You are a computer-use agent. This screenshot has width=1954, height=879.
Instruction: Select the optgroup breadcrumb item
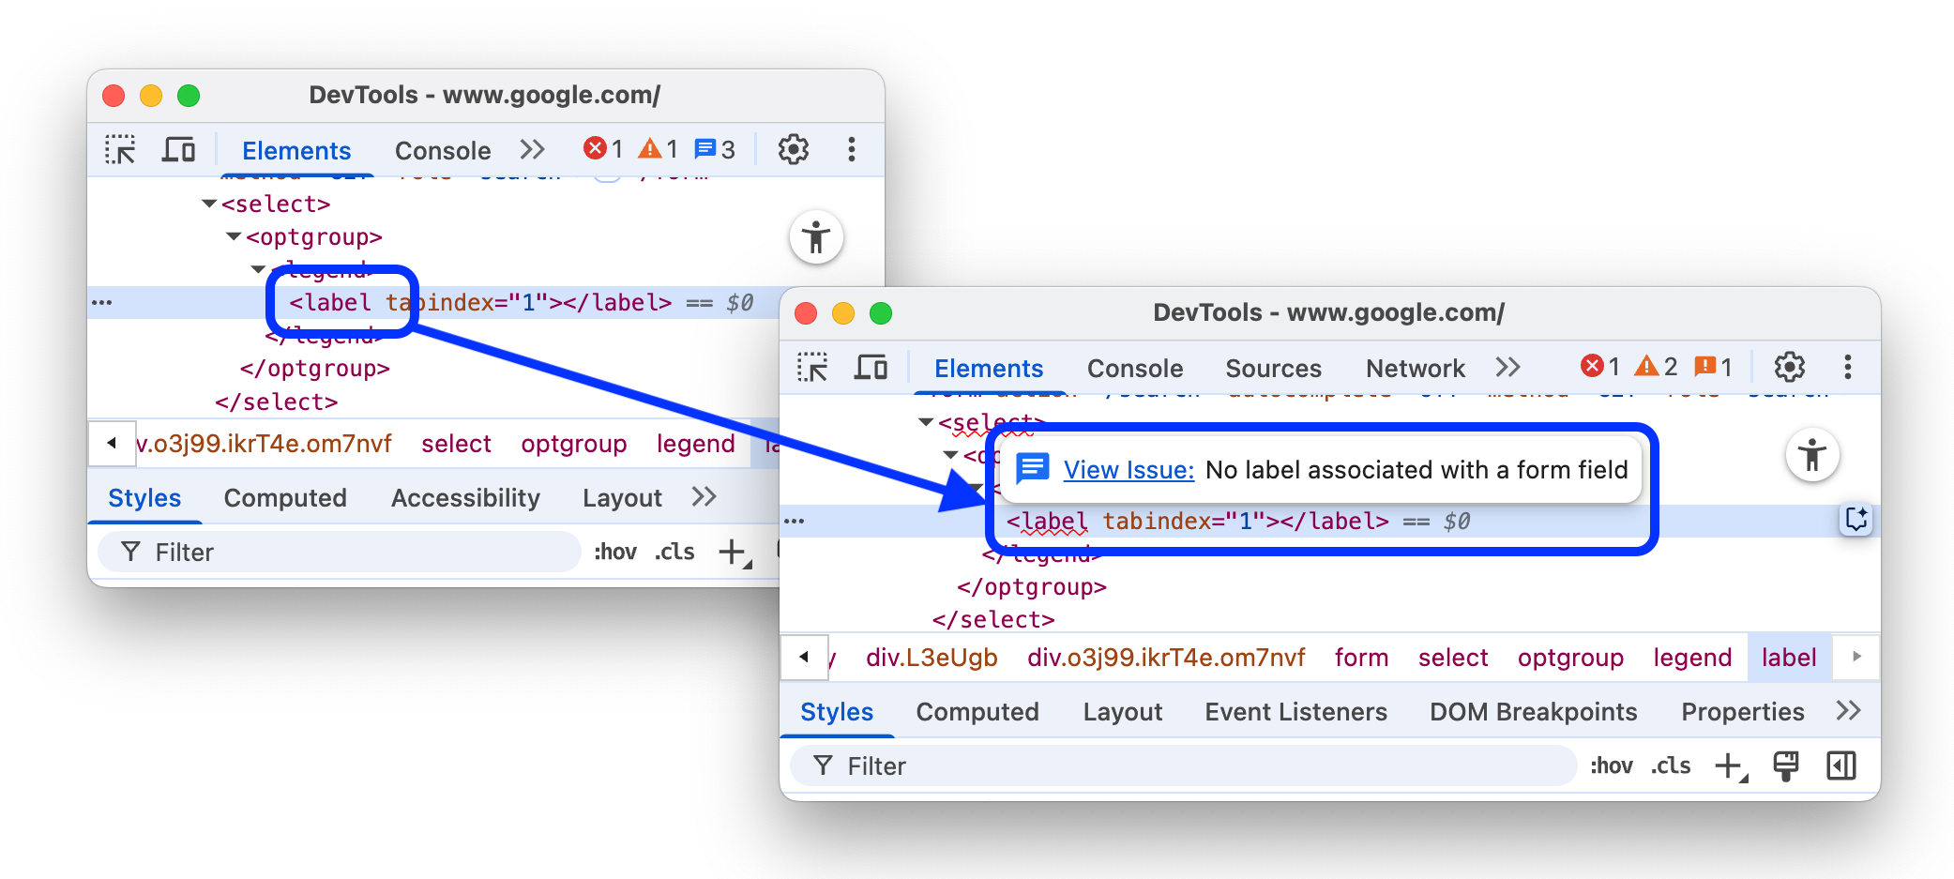pos(1570,657)
